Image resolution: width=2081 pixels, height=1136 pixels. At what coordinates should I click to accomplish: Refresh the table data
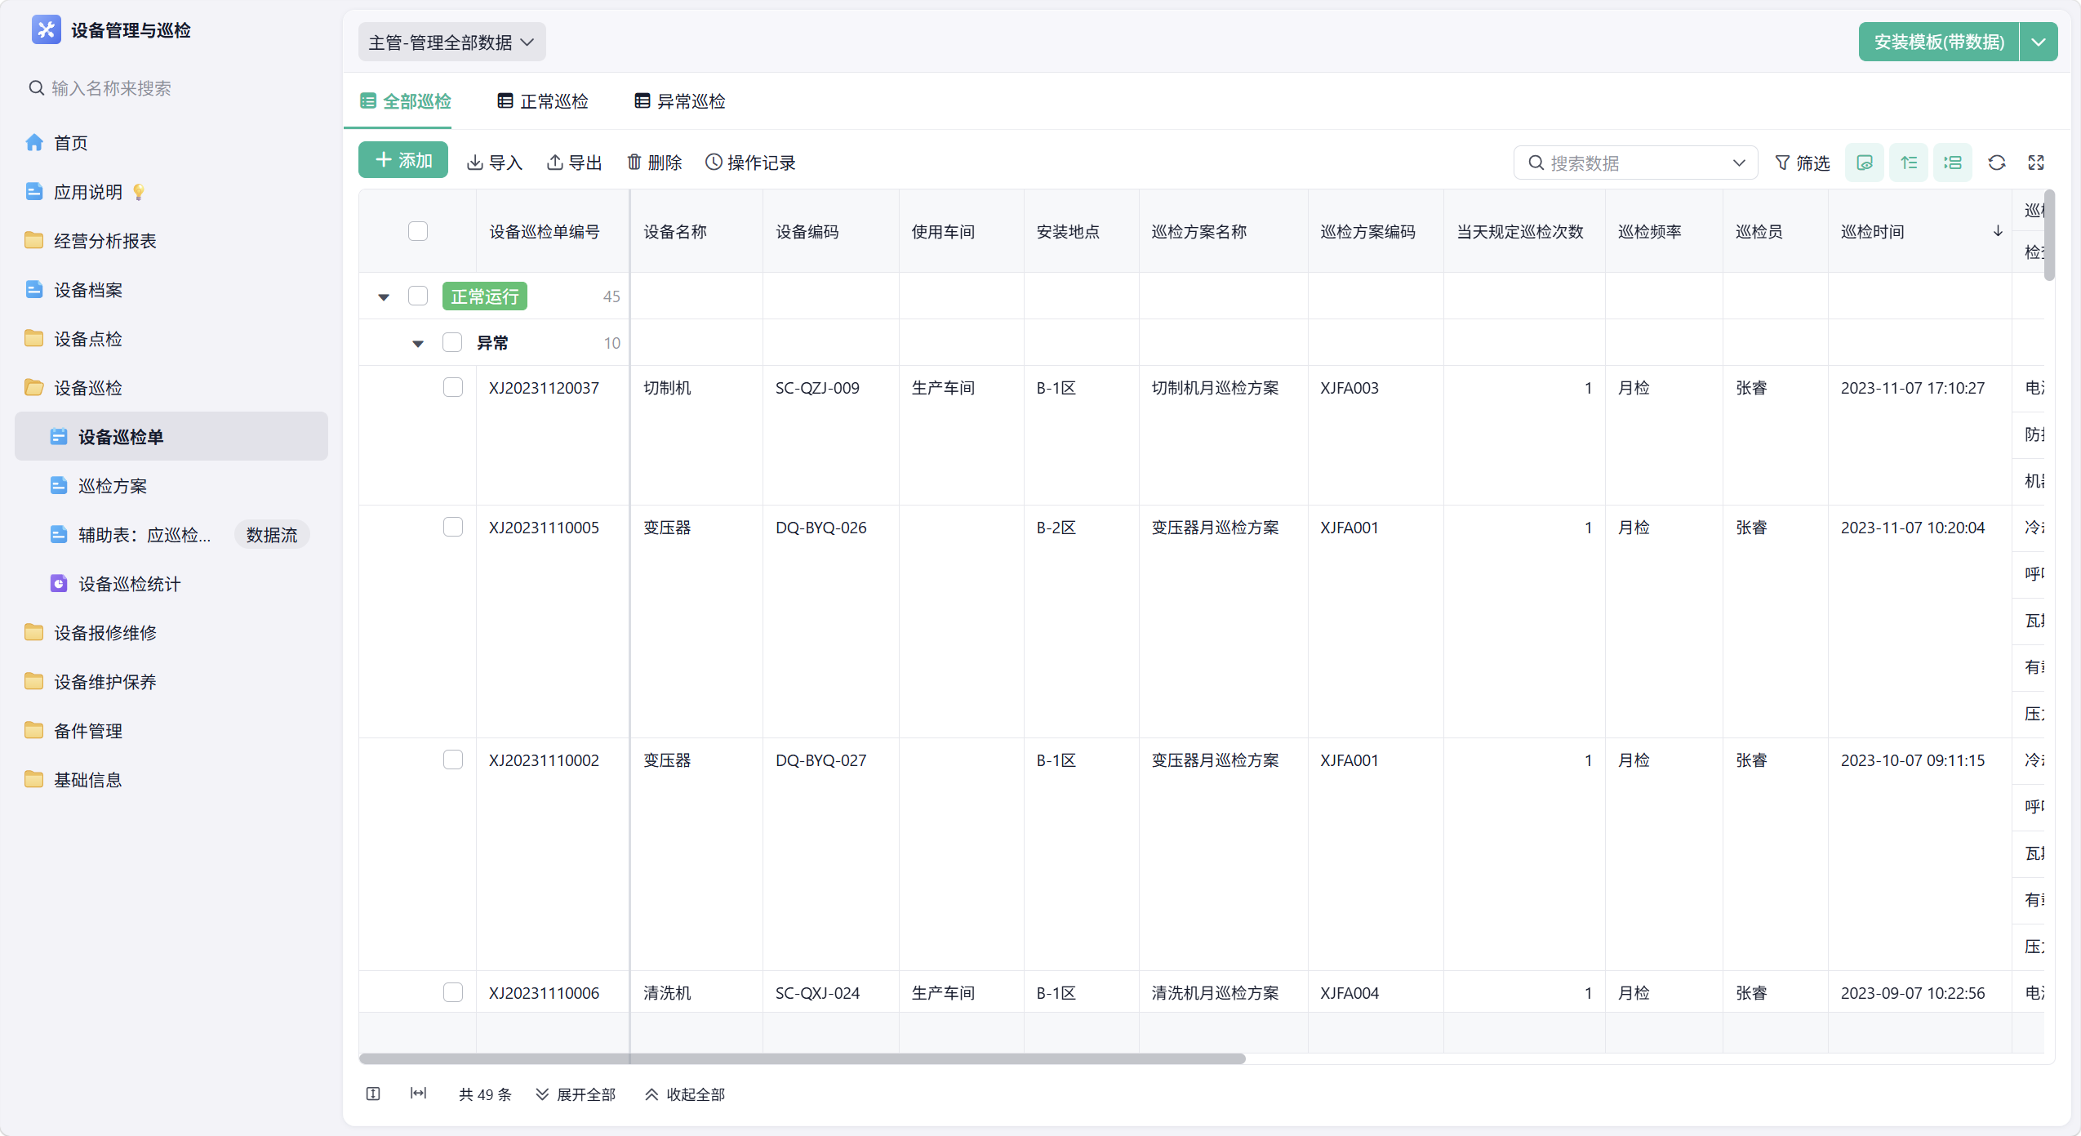point(1997,163)
